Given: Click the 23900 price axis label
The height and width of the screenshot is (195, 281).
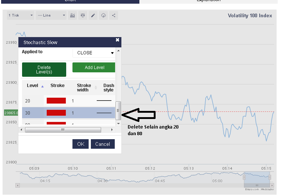Looking at the screenshot, I should 11,83.
